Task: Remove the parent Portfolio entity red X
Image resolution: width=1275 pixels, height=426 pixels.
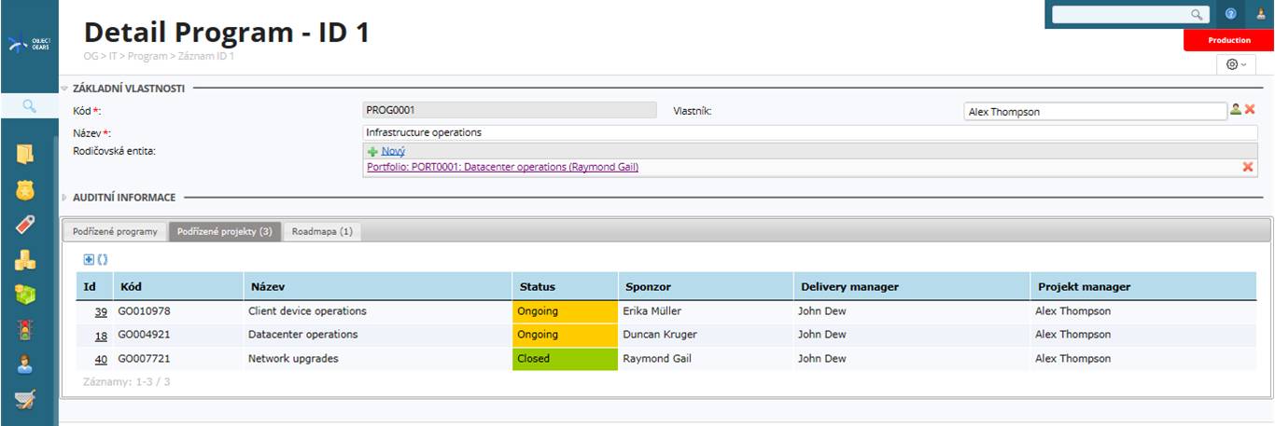Action: (1248, 167)
